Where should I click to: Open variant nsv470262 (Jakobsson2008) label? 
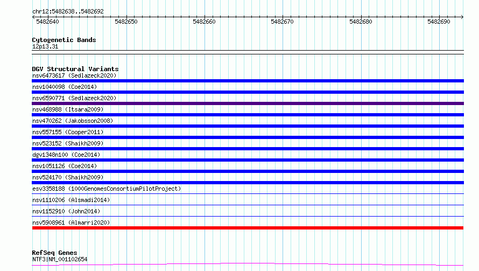tap(73, 121)
